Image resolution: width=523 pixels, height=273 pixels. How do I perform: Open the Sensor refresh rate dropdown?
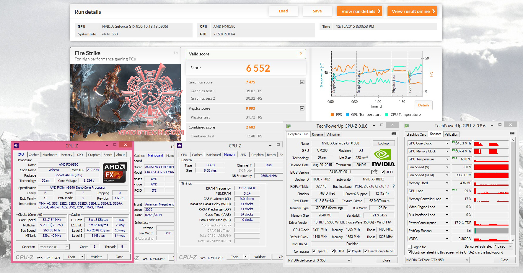(504, 246)
